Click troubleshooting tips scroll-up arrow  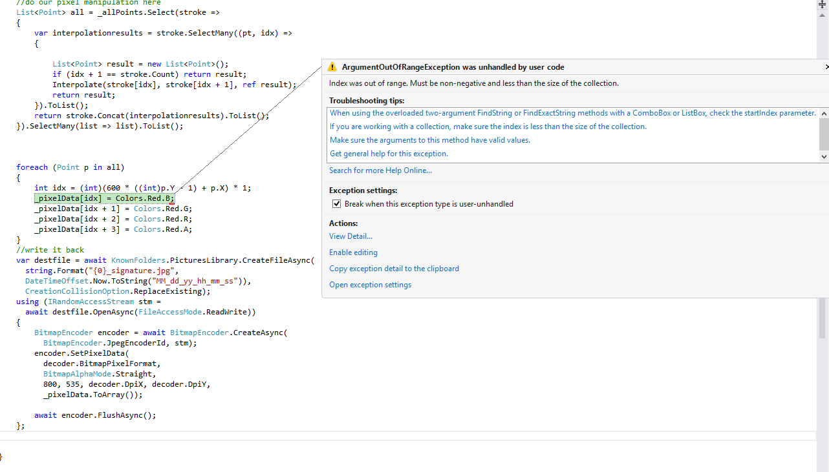point(824,113)
